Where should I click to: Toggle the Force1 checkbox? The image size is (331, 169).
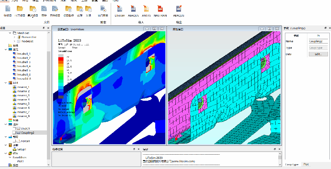click(x=14, y=141)
